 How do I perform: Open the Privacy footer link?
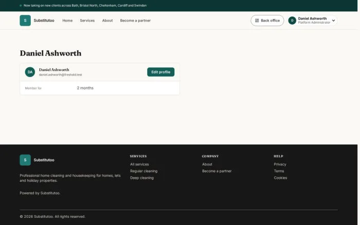coord(280,164)
